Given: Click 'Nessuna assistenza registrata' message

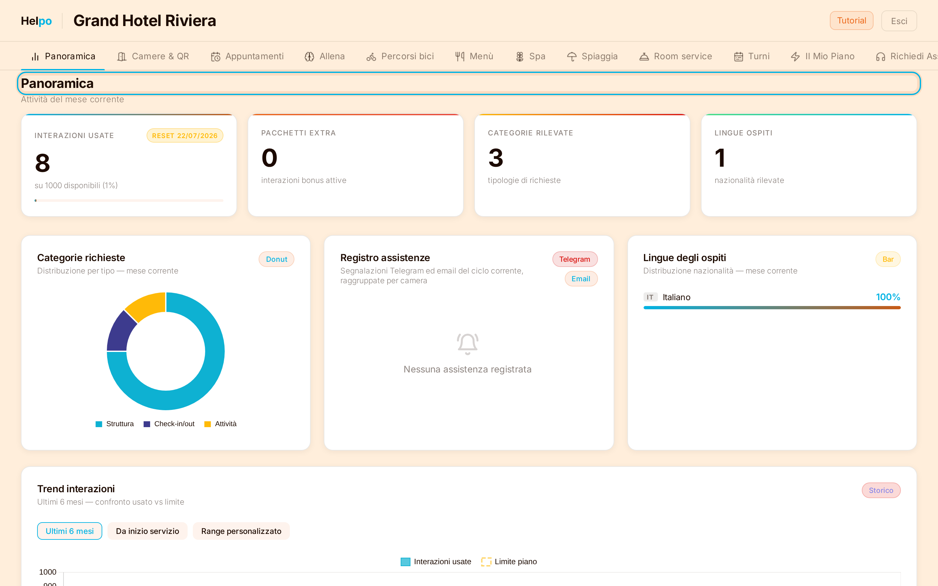Looking at the screenshot, I should click(467, 370).
